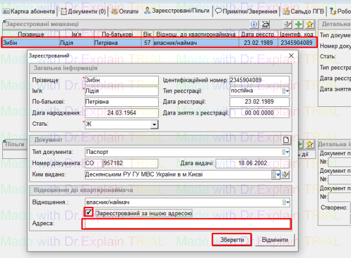
Task: Expand the Відношення dropdown
Action: click(x=287, y=202)
